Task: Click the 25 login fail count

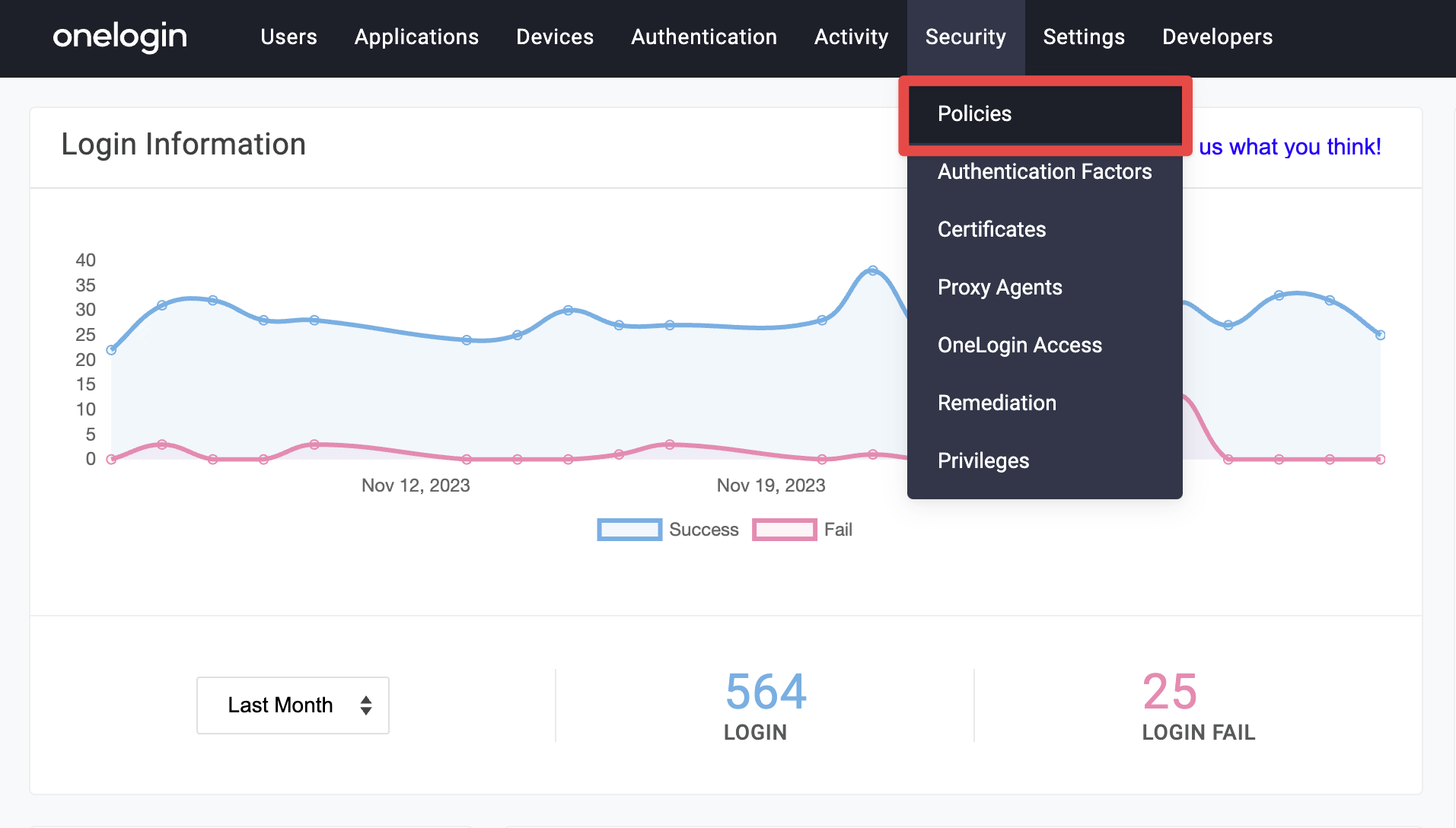Action: (x=1170, y=692)
